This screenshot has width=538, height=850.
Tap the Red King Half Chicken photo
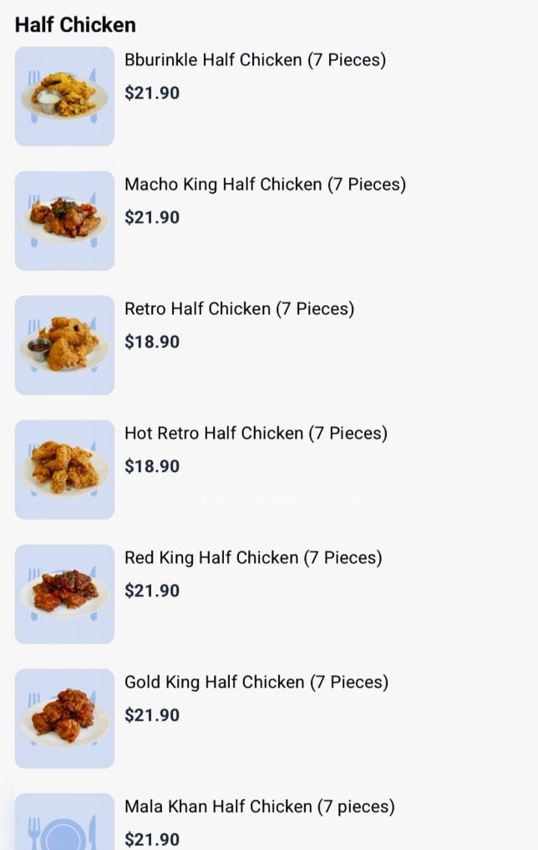pos(64,593)
